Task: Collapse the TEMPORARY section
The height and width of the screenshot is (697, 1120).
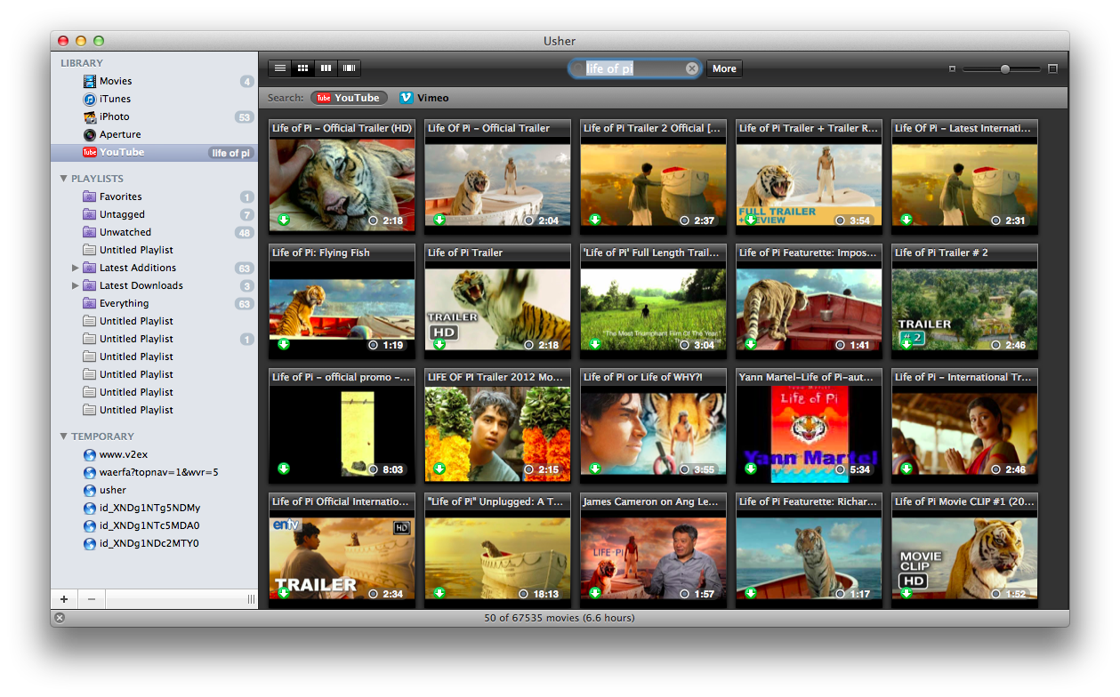Action: point(64,437)
